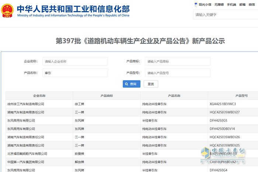
Task: Click the magnifier icon on 查询 button
Action: click(126, 84)
